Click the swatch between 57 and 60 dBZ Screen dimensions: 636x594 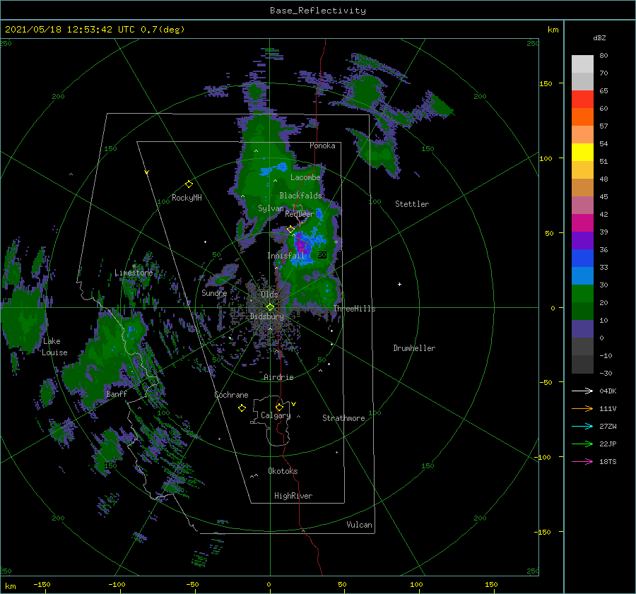coord(582,117)
